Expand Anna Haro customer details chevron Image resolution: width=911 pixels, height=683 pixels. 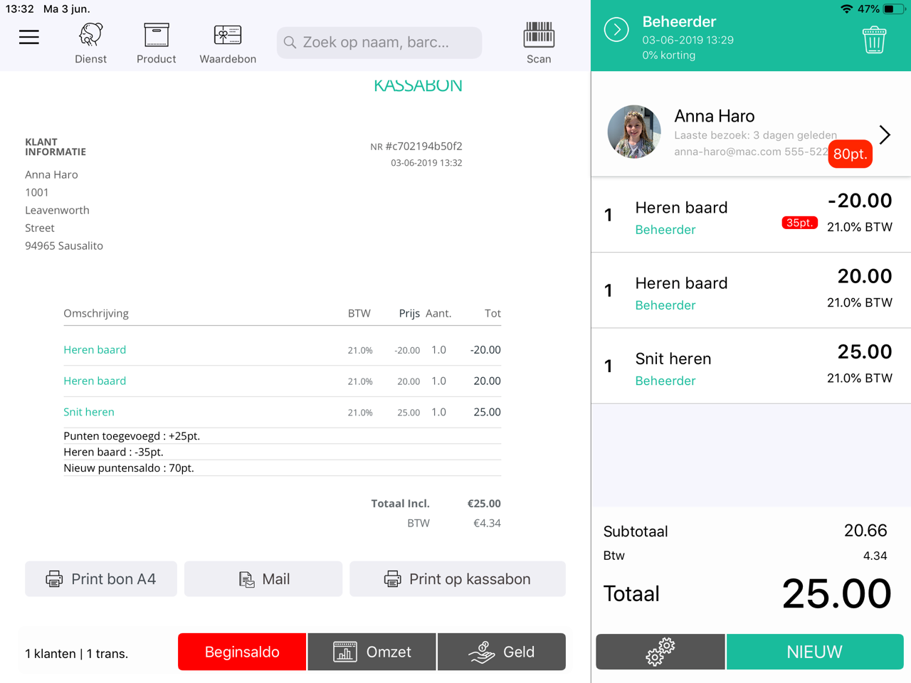(885, 134)
